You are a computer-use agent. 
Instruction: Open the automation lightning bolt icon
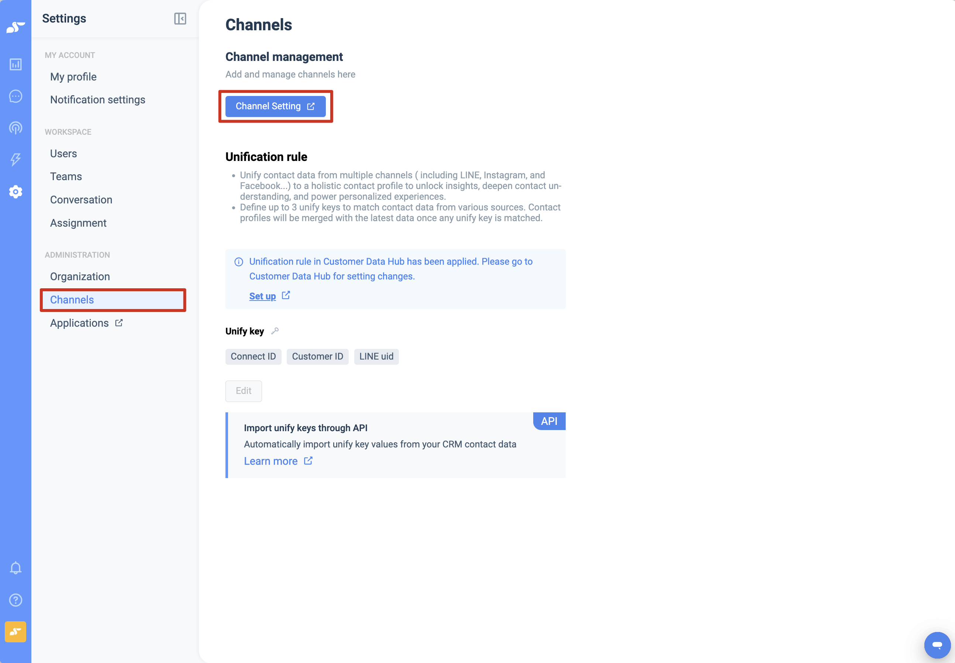[x=15, y=159]
